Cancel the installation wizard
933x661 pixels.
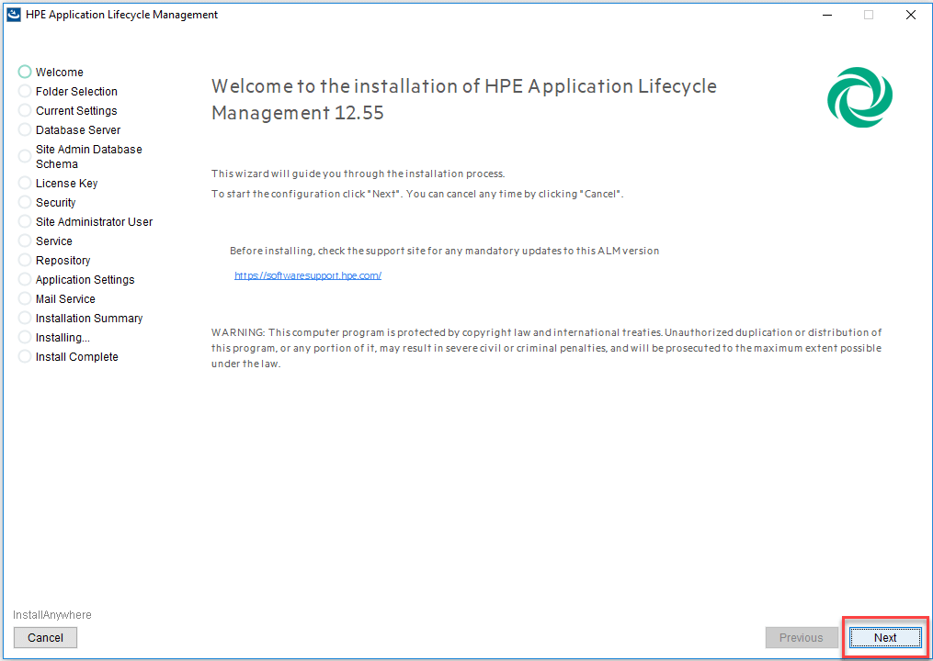pyautogui.click(x=45, y=637)
